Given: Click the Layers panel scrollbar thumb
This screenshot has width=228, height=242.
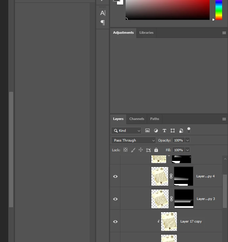Looking at the screenshot, I should tap(225, 191).
